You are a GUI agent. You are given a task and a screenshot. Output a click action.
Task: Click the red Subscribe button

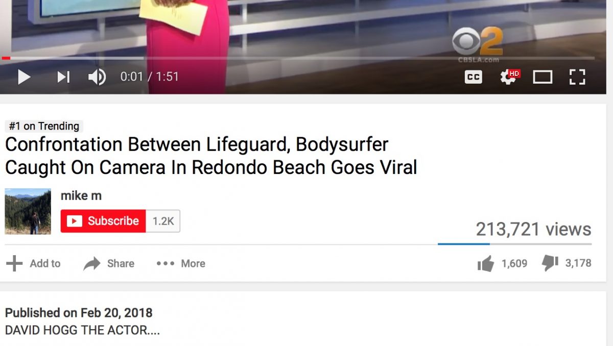pyautogui.click(x=103, y=221)
